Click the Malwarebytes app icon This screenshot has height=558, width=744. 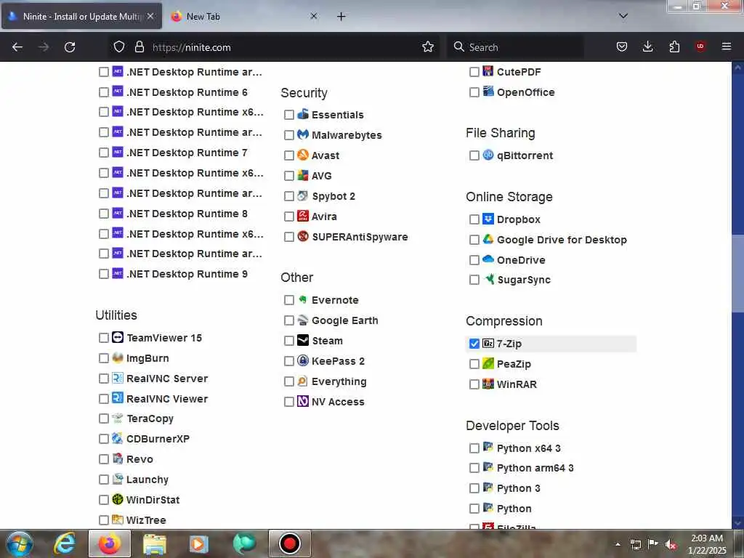(x=303, y=134)
